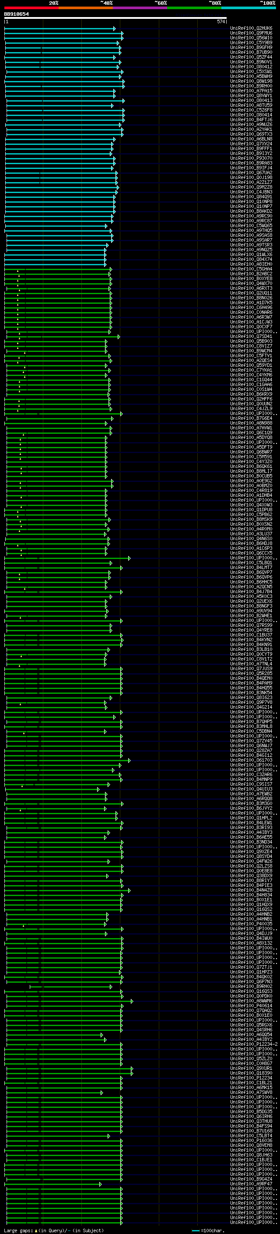The image size is (280, 1234).
Task: Click hit UniRef100_B7QHP5
Action: (251, 721)
